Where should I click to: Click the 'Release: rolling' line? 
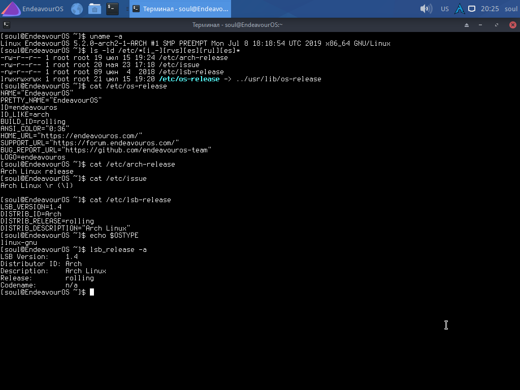click(47, 278)
